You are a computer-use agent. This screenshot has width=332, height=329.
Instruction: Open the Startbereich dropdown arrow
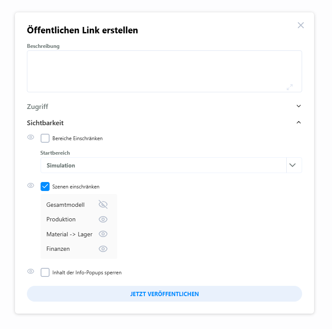293,165
